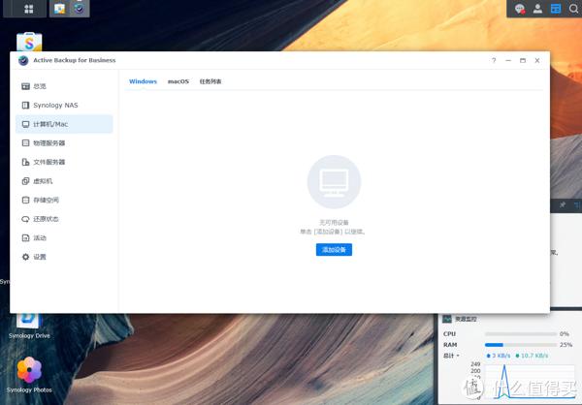Select 计算机/Mac in the sidebar
Image resolution: width=582 pixels, height=405 pixels.
[x=64, y=124]
